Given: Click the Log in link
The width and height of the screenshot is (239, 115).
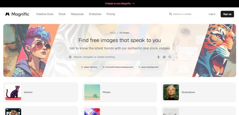Looking at the screenshot, I should 212,14.
